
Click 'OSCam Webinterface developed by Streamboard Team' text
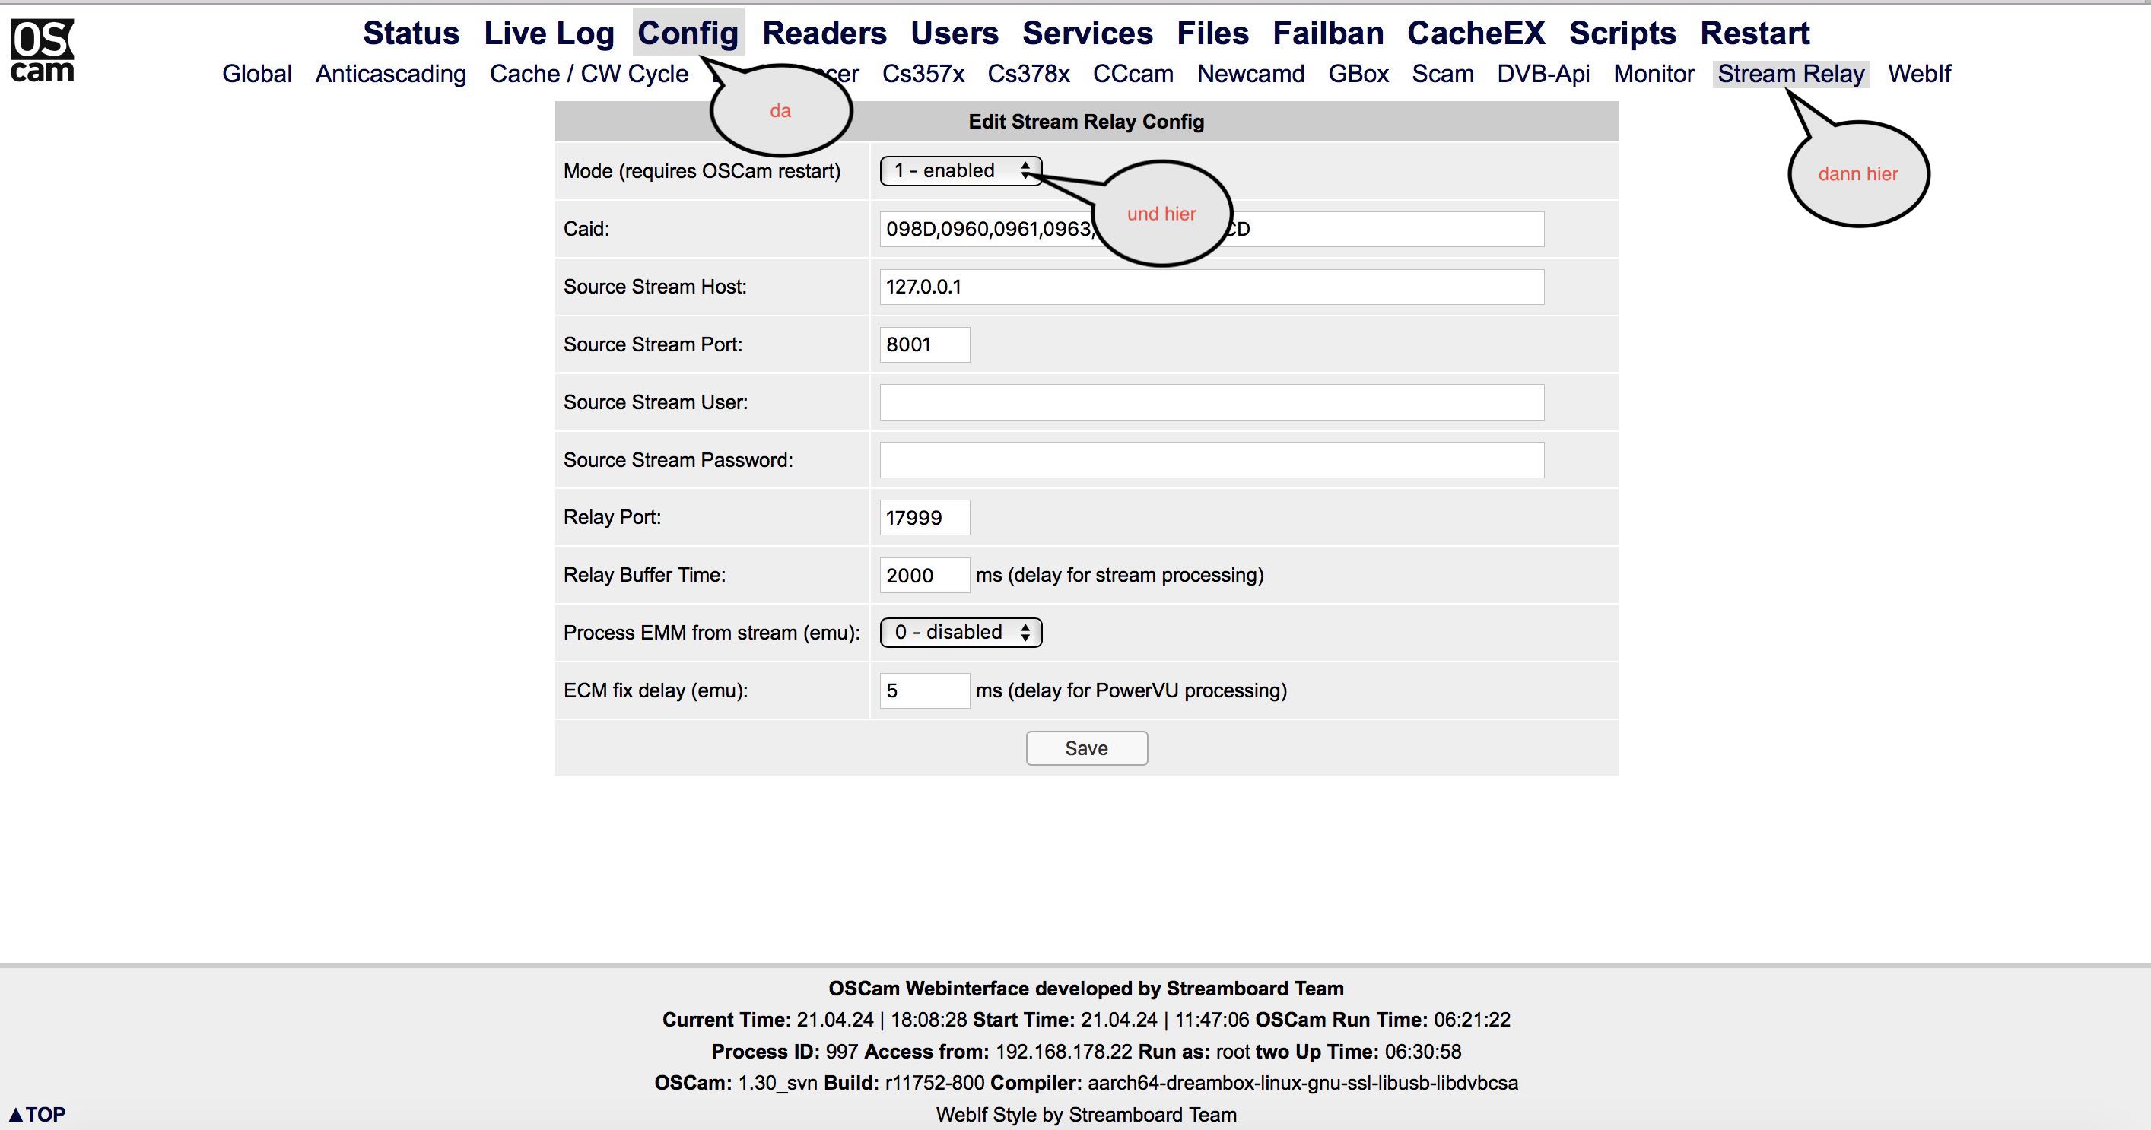(x=1086, y=989)
